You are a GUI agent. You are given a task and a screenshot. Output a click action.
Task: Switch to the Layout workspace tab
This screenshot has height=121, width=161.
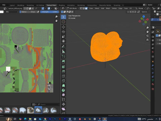tap(12, 5)
